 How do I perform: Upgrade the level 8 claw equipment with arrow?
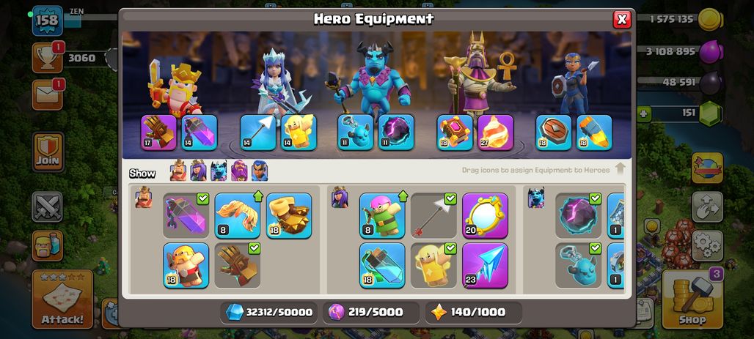pyautogui.click(x=238, y=215)
